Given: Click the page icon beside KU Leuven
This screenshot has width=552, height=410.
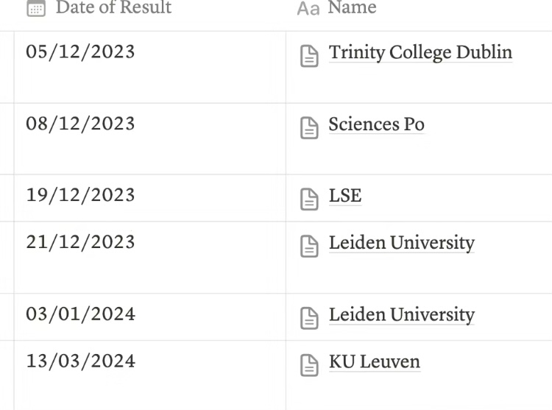Looking at the screenshot, I should coord(310,364).
